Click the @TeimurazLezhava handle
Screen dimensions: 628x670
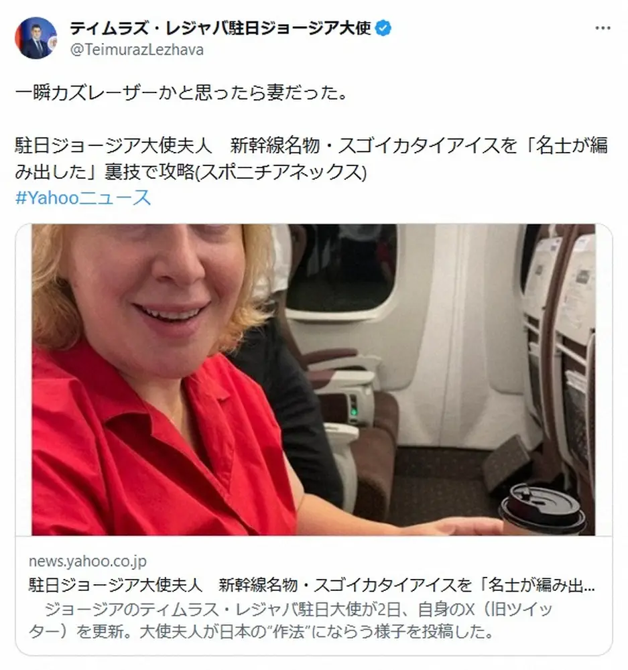pos(137,50)
